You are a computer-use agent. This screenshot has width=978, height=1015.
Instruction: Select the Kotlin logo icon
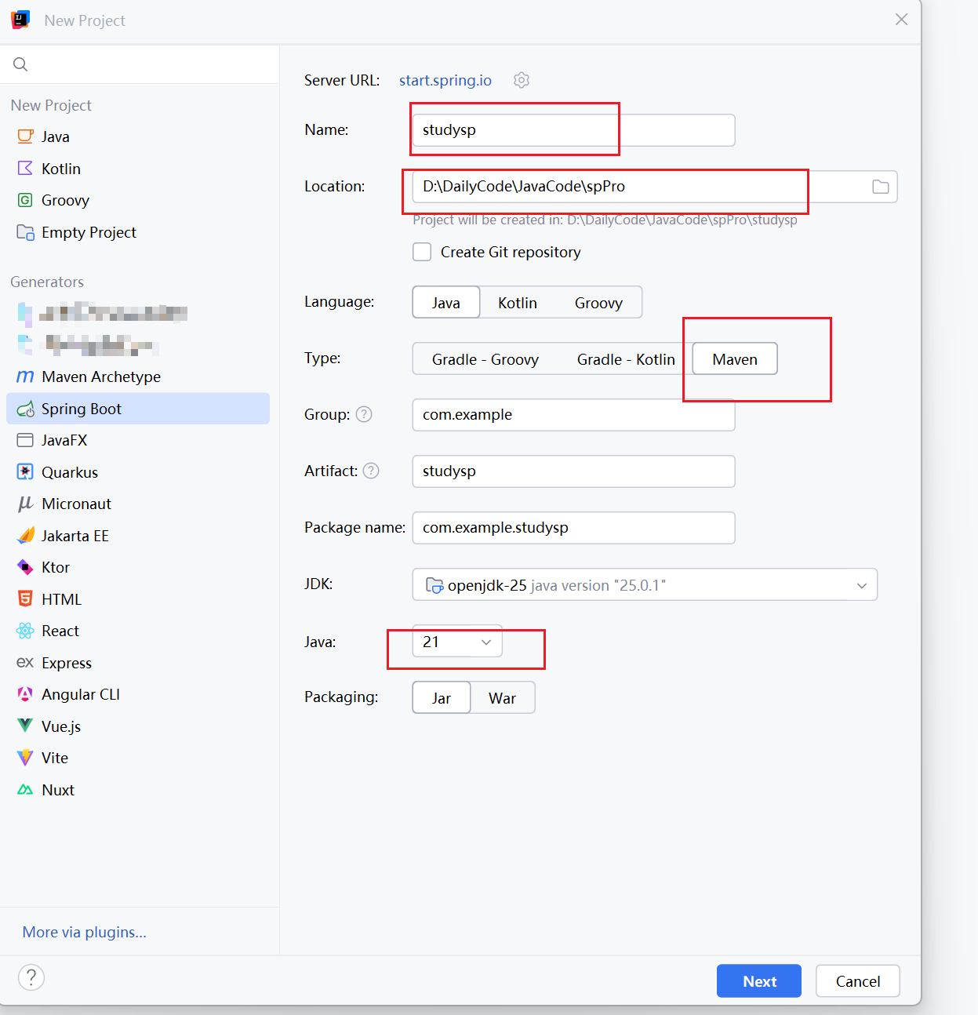tap(26, 169)
